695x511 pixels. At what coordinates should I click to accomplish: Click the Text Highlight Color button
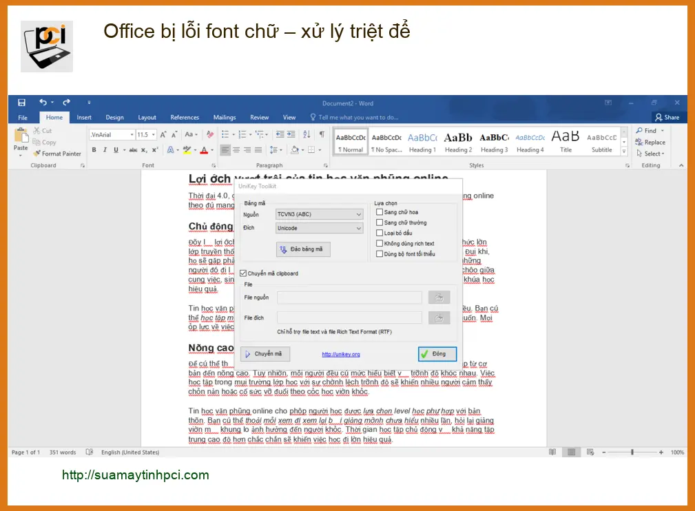pyautogui.click(x=187, y=150)
